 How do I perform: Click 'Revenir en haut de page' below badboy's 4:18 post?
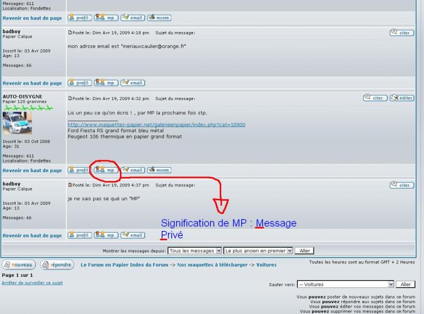pos(32,83)
